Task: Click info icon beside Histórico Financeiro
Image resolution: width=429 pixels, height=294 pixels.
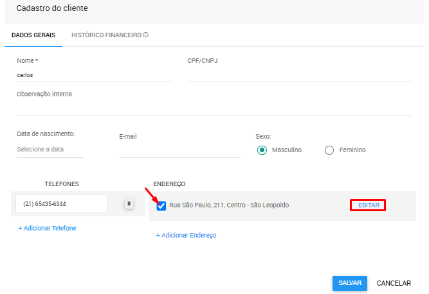Action: point(146,35)
